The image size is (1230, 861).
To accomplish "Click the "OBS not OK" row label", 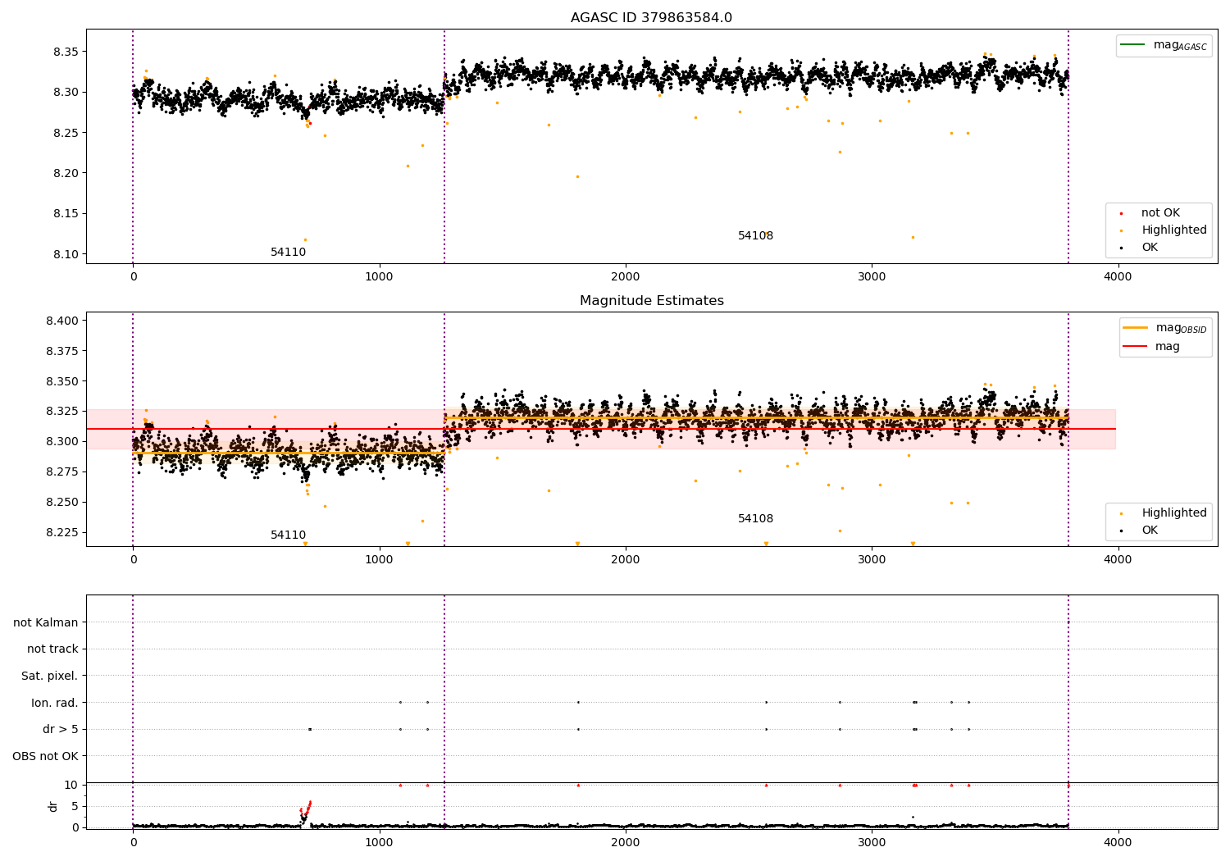I will coord(46,756).
